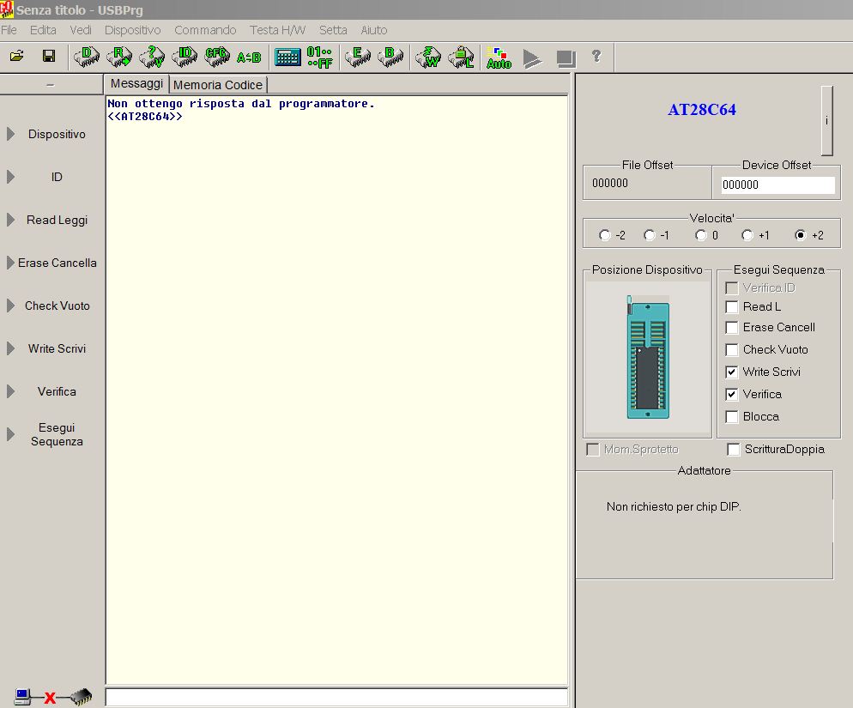
Task: Enable the Erase Cancell checkbox
Action: pyautogui.click(x=732, y=328)
